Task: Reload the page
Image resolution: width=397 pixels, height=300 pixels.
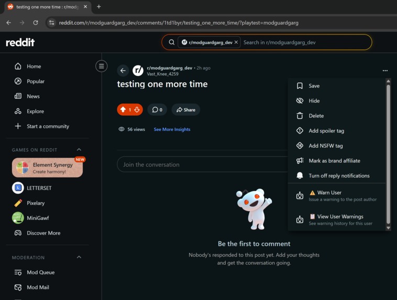Action: point(36,23)
